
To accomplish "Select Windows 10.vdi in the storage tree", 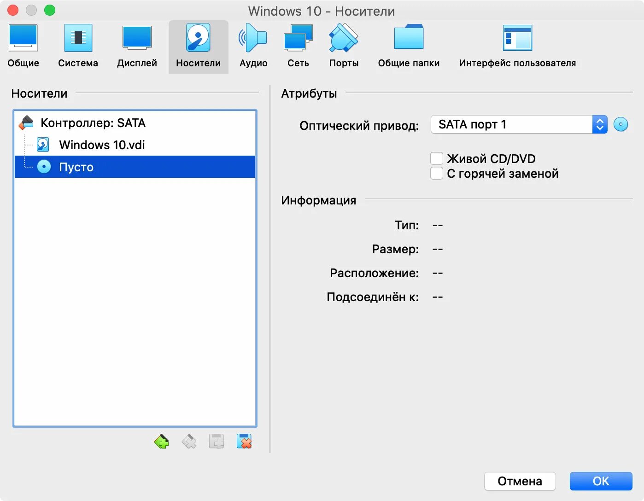I will click(x=101, y=145).
